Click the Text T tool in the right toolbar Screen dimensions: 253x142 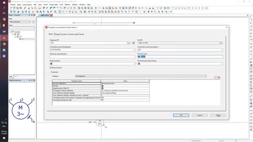coord(251,100)
